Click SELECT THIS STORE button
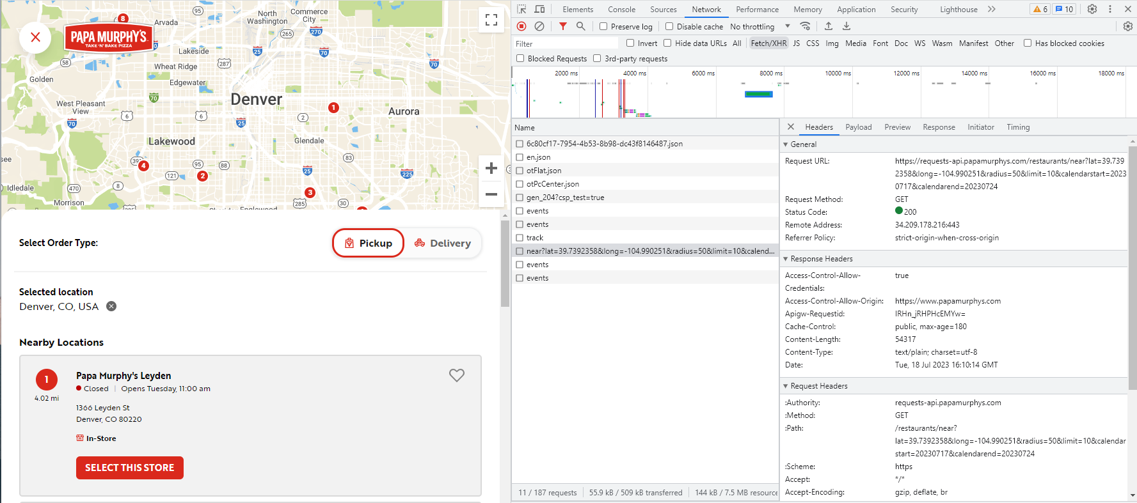 pyautogui.click(x=130, y=468)
